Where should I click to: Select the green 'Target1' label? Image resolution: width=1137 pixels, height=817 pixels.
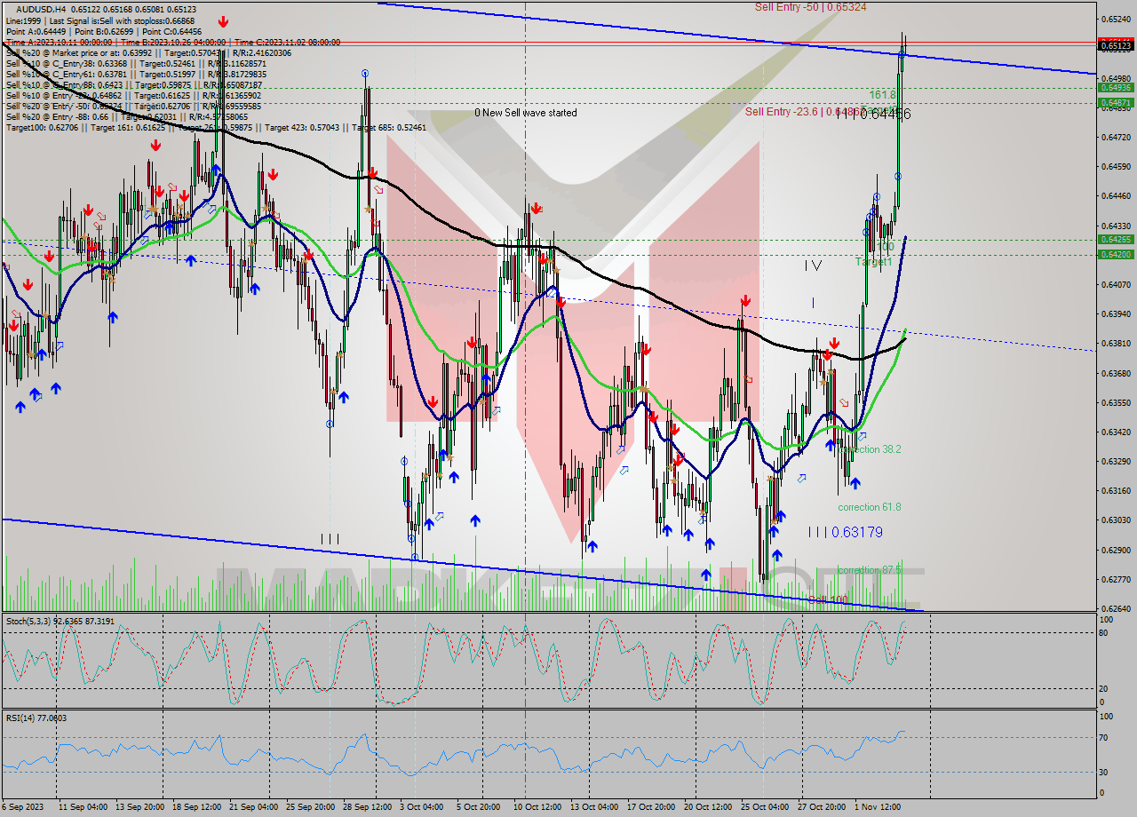tap(873, 261)
